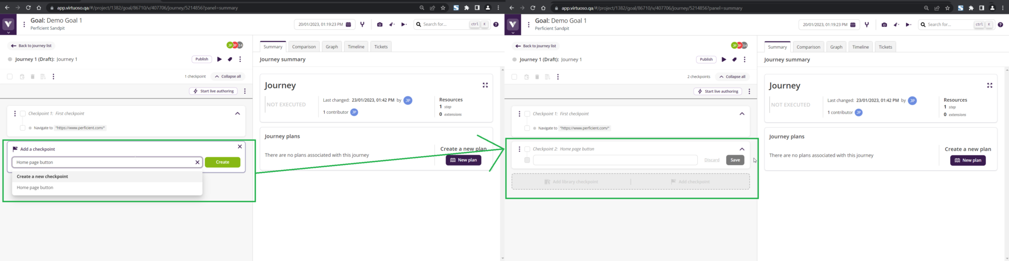Clear the 'Home page button' text field
This screenshot has width=1009, height=261.
198,162
